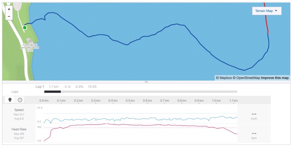The height and width of the screenshot is (146, 292).
Task: Switch chart axis to time clock icon
Action: pos(20,100)
